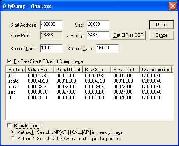Image resolution: width=179 pixels, height=146 pixels.
Task: Click JR raw size 00004000
Action: pos(94,97)
